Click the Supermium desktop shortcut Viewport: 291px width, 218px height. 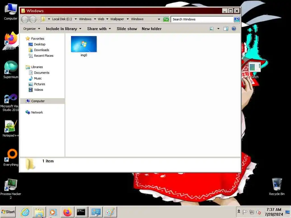(x=11, y=70)
